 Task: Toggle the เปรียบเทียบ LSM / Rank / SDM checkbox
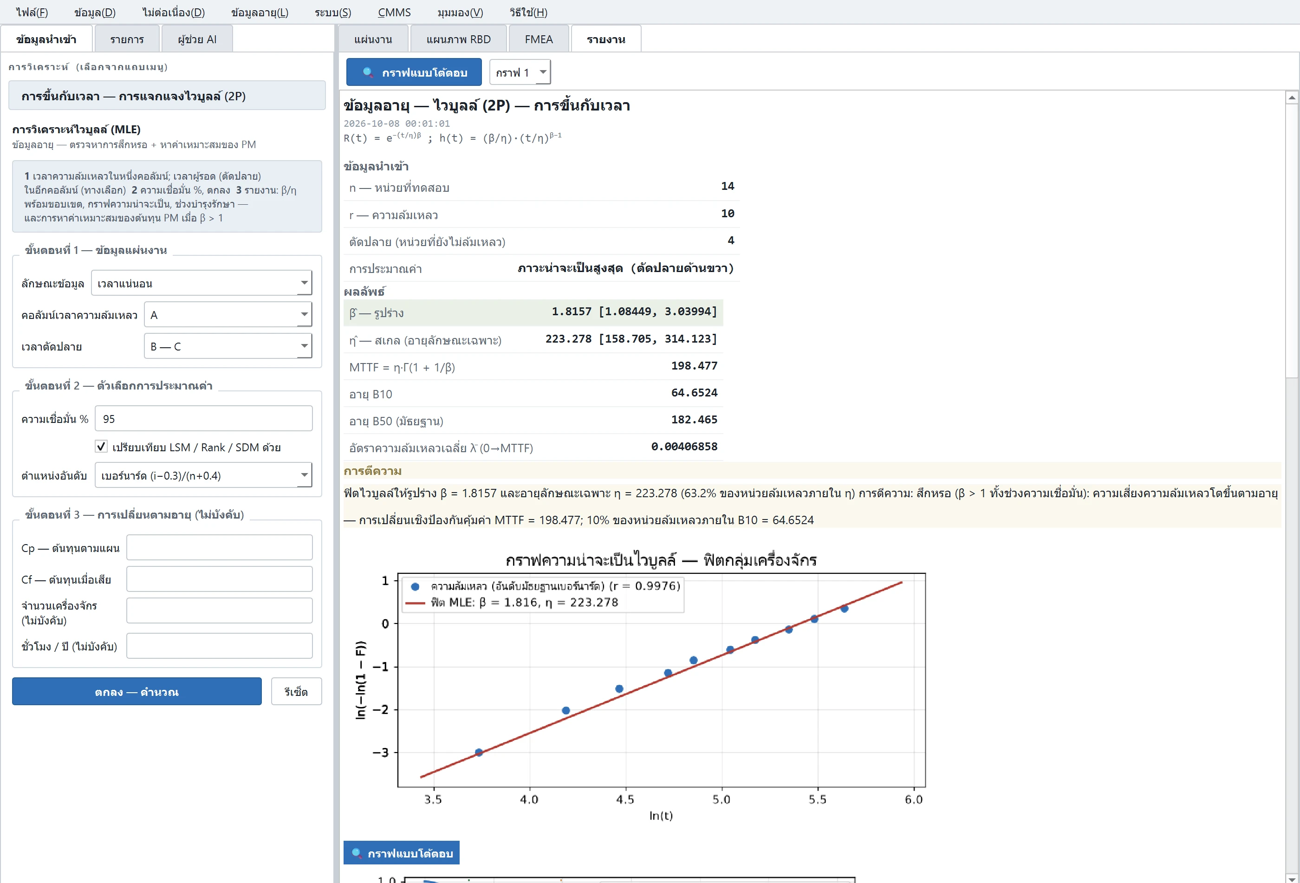pyautogui.click(x=101, y=446)
